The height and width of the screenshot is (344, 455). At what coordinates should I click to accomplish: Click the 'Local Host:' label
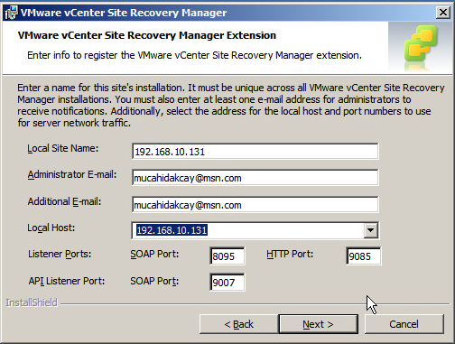coord(51,228)
